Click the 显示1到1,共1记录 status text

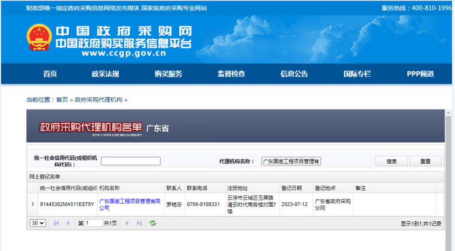coord(421,223)
